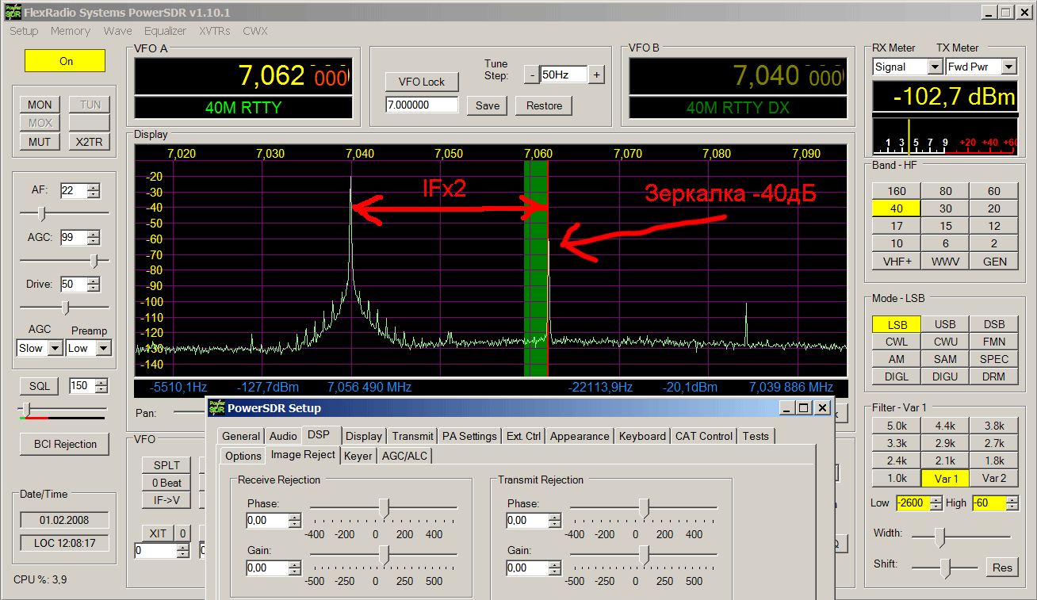
Task: Increase the Drive value spinner
Action: 94,281
